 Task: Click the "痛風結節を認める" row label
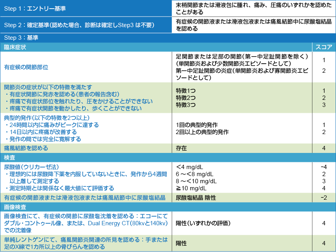pos(26,148)
